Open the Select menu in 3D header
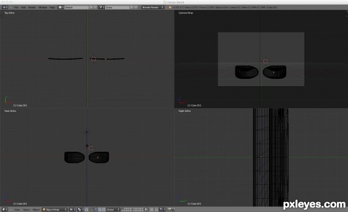The width and height of the screenshot is (348, 212). [26, 209]
